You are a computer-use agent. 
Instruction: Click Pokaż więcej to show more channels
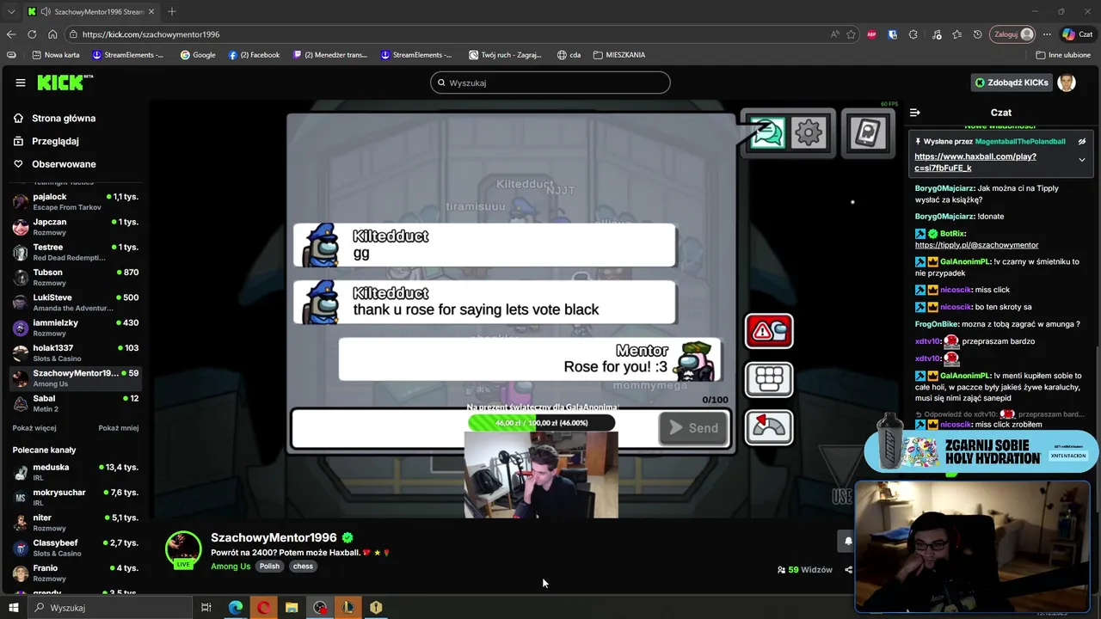[x=34, y=428]
